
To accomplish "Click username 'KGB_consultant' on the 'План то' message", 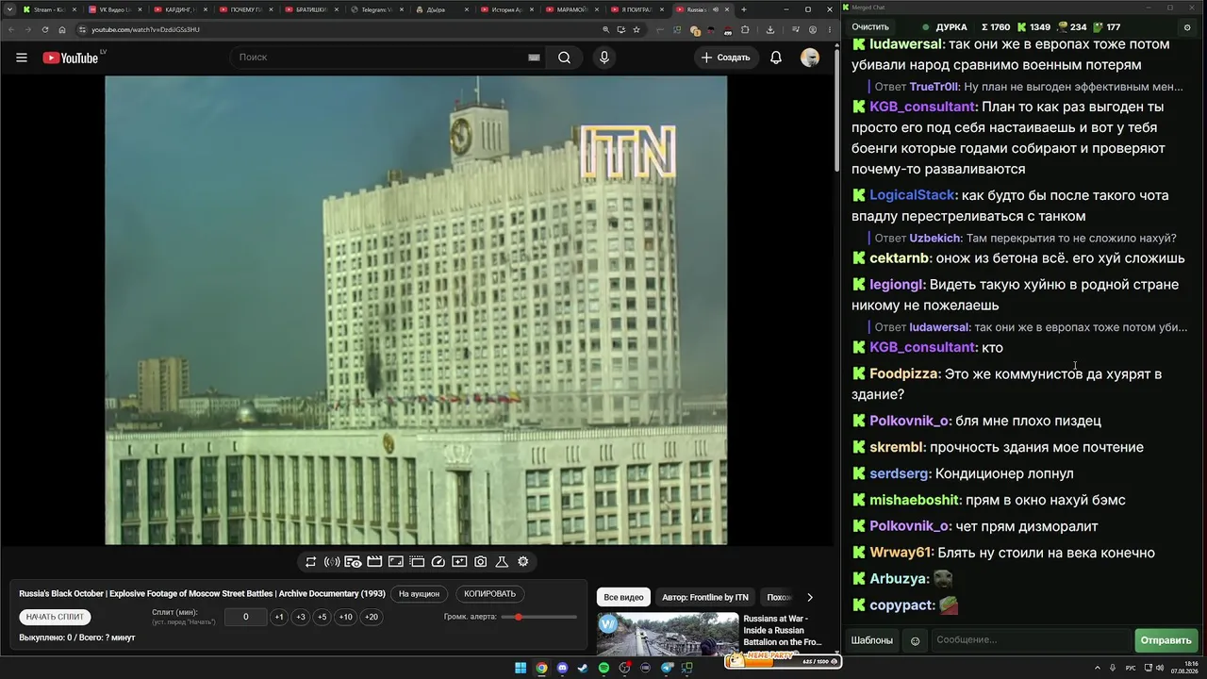I will click(922, 108).
